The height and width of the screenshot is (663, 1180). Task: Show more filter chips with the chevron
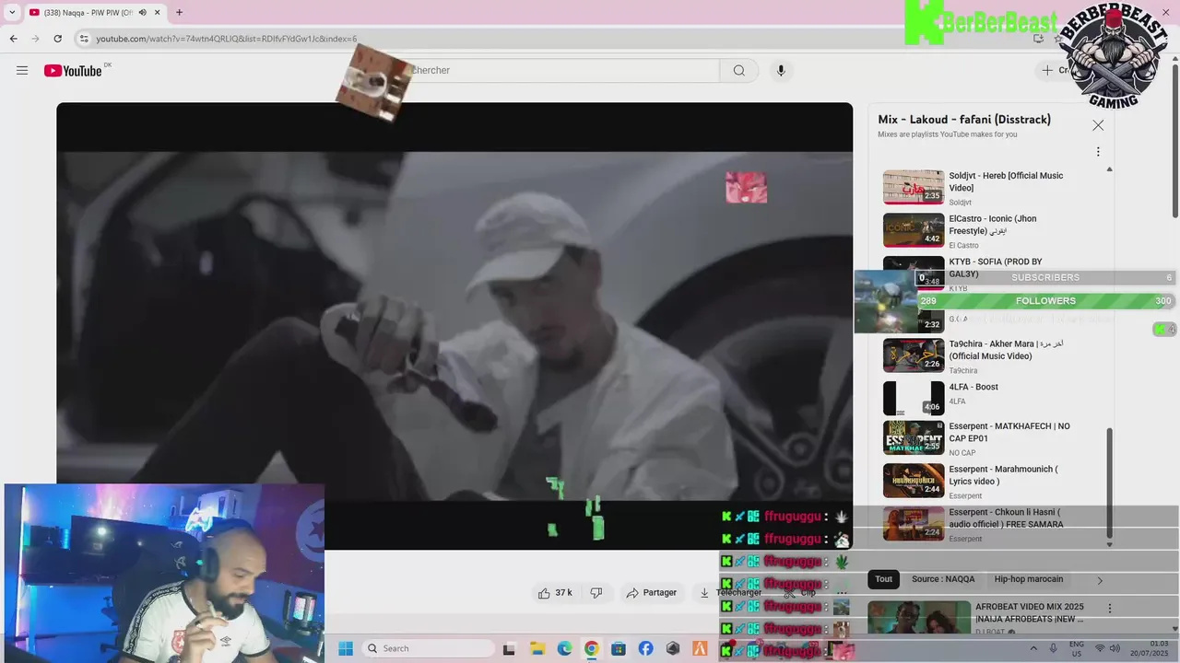1100,580
